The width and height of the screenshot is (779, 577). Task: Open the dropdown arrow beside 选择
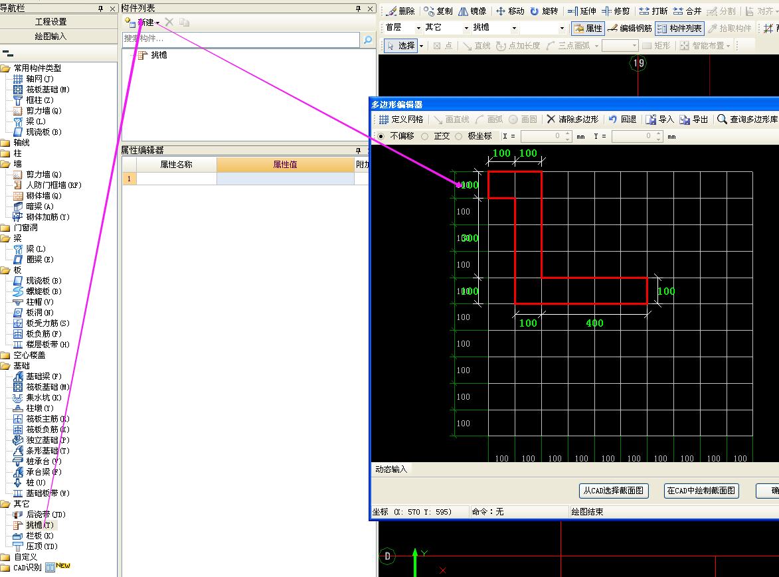422,46
